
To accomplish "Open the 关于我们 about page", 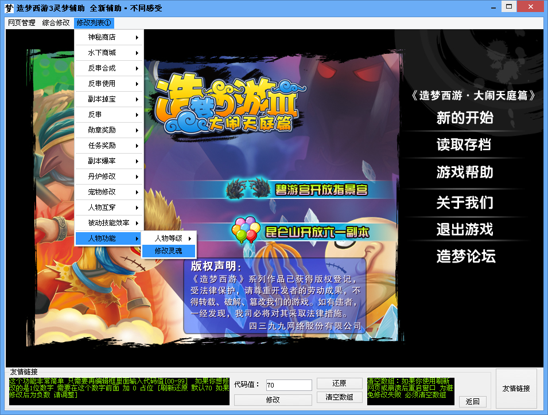I will 464,202.
